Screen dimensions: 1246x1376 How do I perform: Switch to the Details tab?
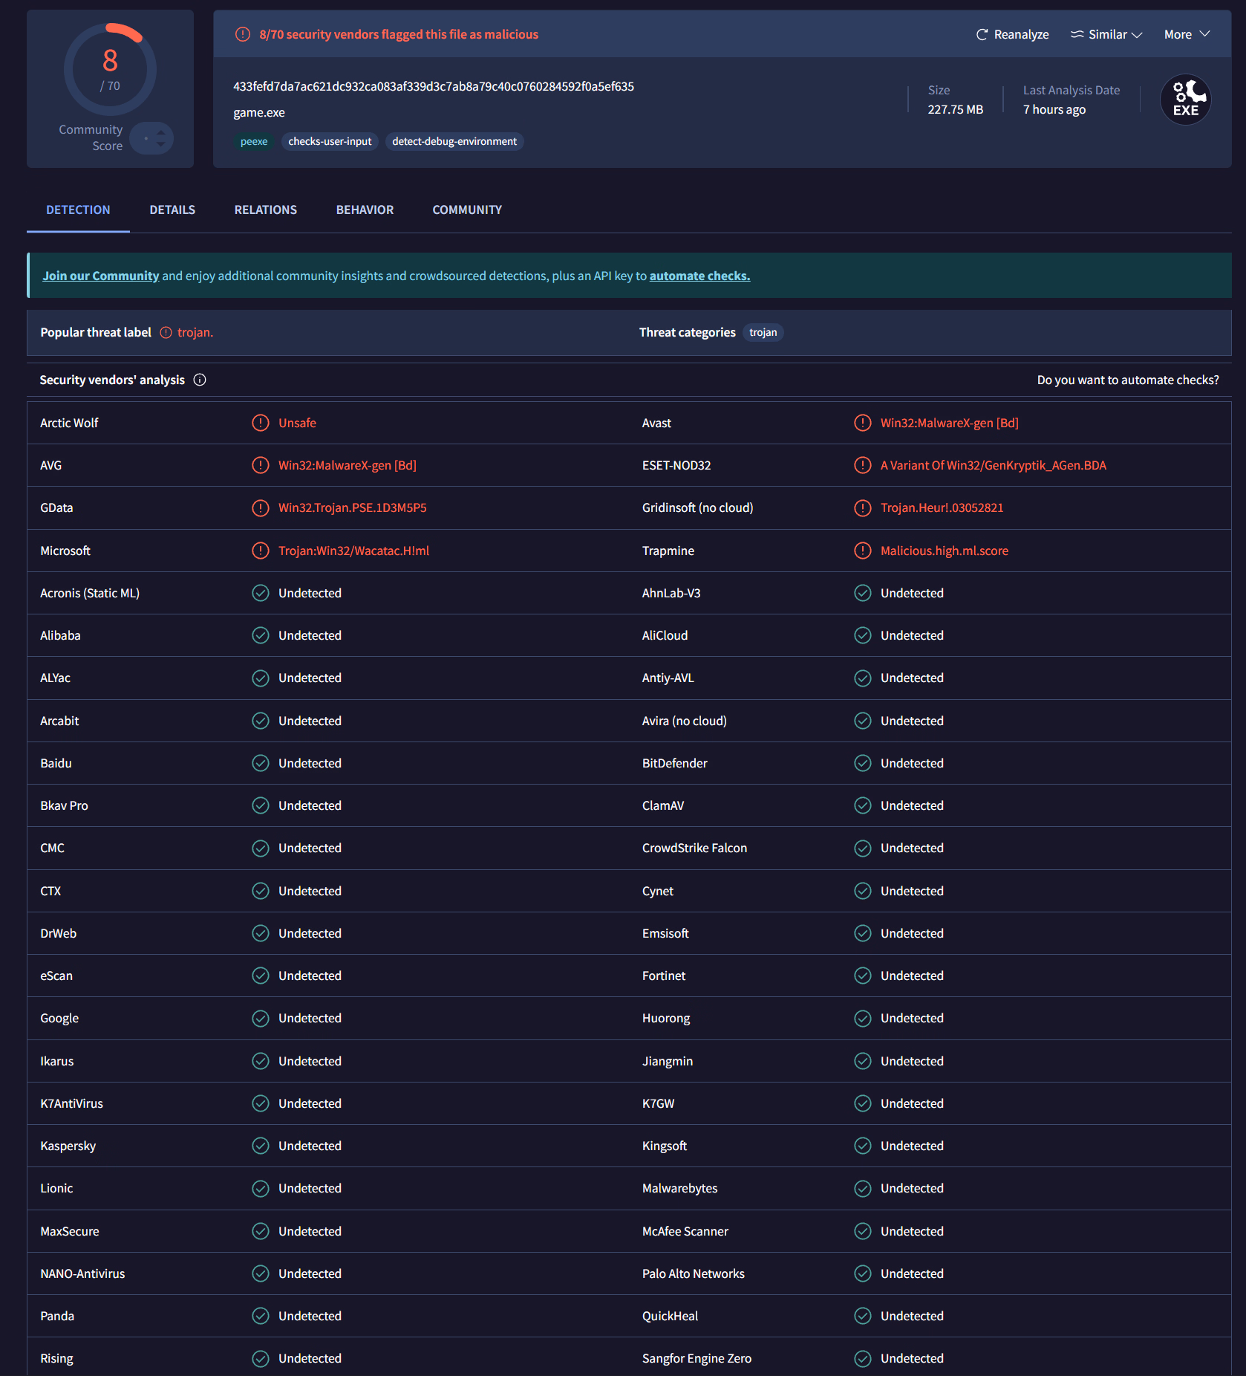(x=172, y=210)
